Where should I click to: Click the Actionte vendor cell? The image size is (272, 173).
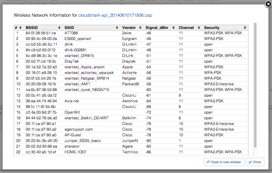[x=129, y=72]
